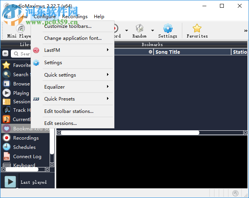Select Sessions sidebar icon
Viewport: 249px width, 198px height.
coord(7,102)
